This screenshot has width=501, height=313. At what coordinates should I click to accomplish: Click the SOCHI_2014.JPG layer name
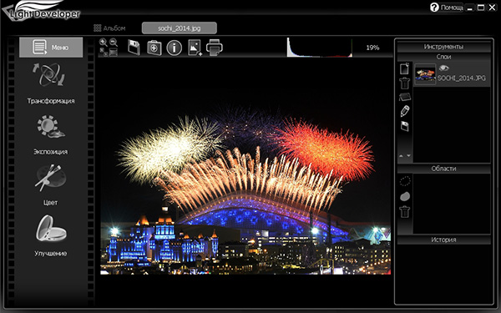click(x=462, y=78)
